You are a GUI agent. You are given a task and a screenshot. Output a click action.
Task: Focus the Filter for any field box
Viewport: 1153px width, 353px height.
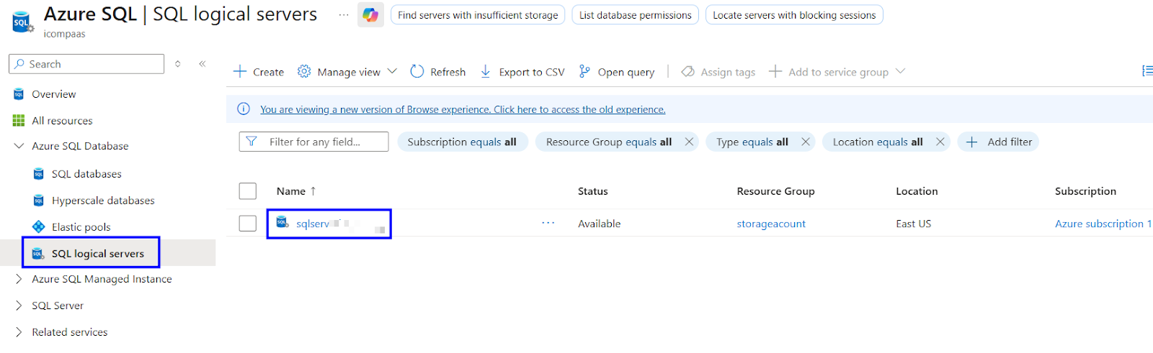313,142
